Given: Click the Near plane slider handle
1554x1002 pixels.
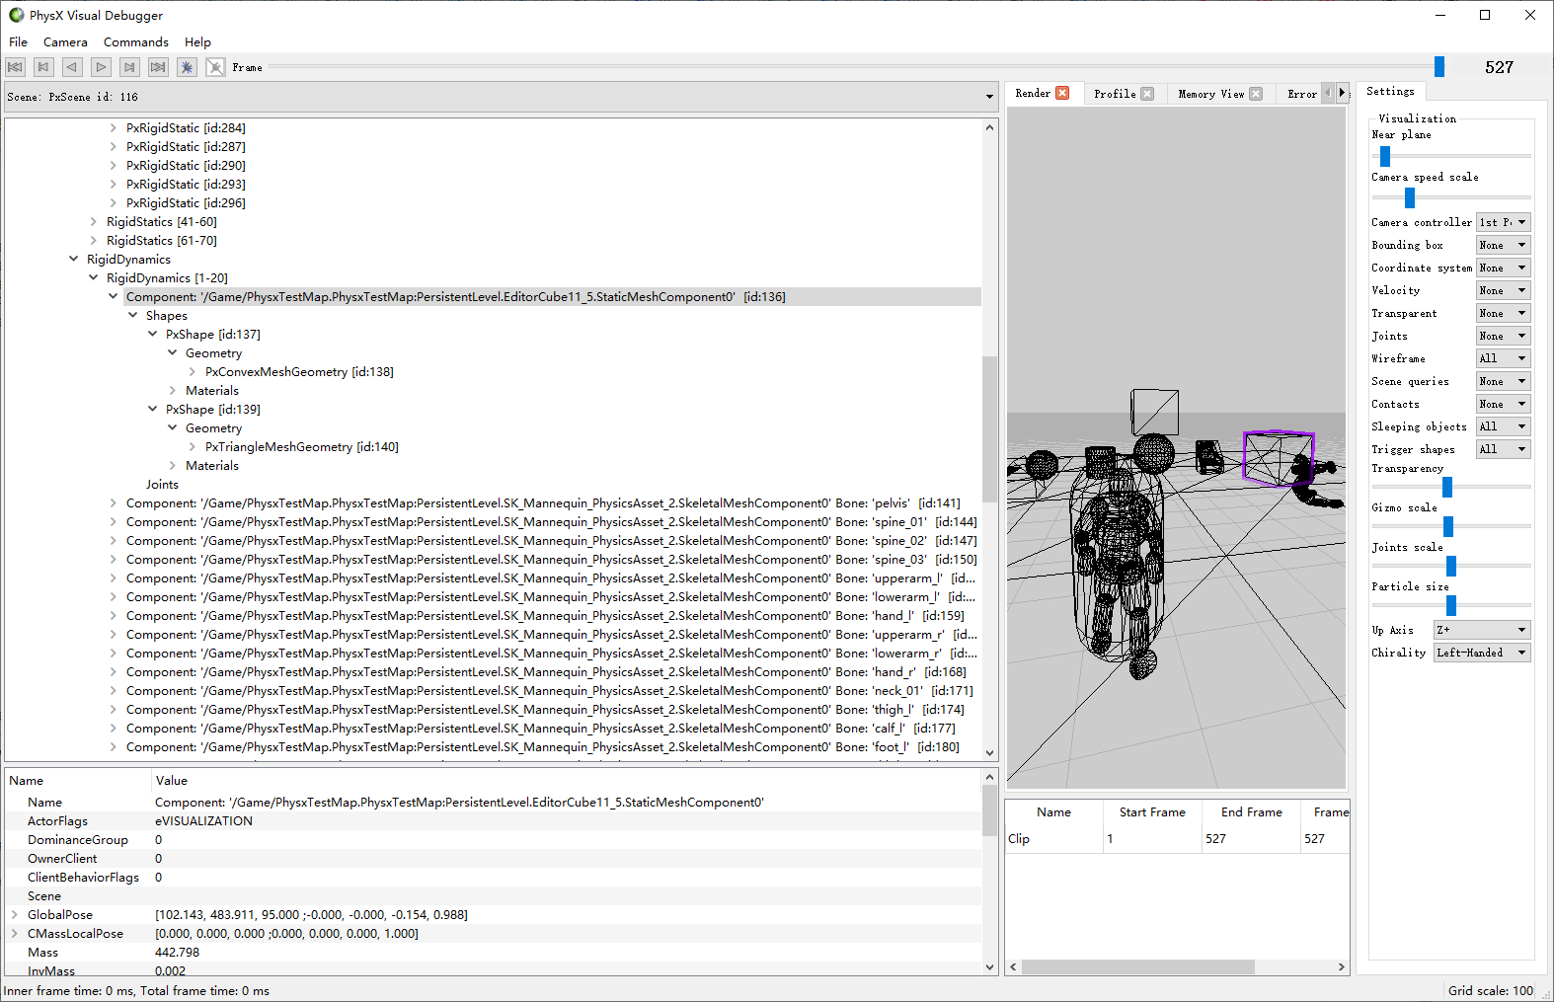Looking at the screenshot, I should pos(1385,156).
